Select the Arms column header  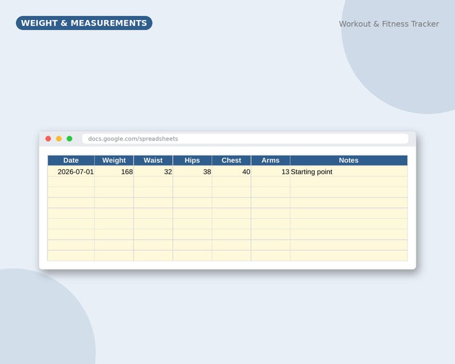click(x=270, y=161)
